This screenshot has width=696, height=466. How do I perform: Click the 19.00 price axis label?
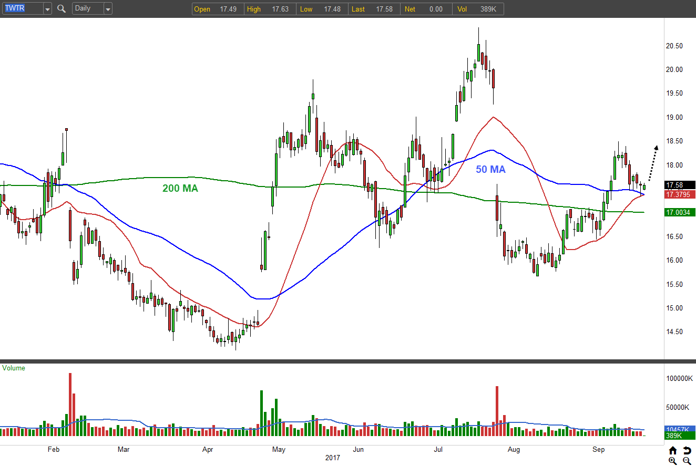(674, 117)
